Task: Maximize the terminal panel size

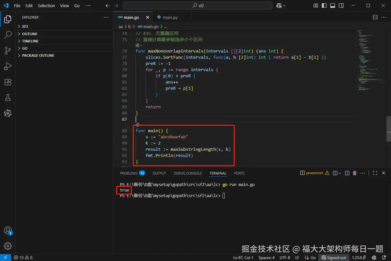Action: (x=375, y=173)
